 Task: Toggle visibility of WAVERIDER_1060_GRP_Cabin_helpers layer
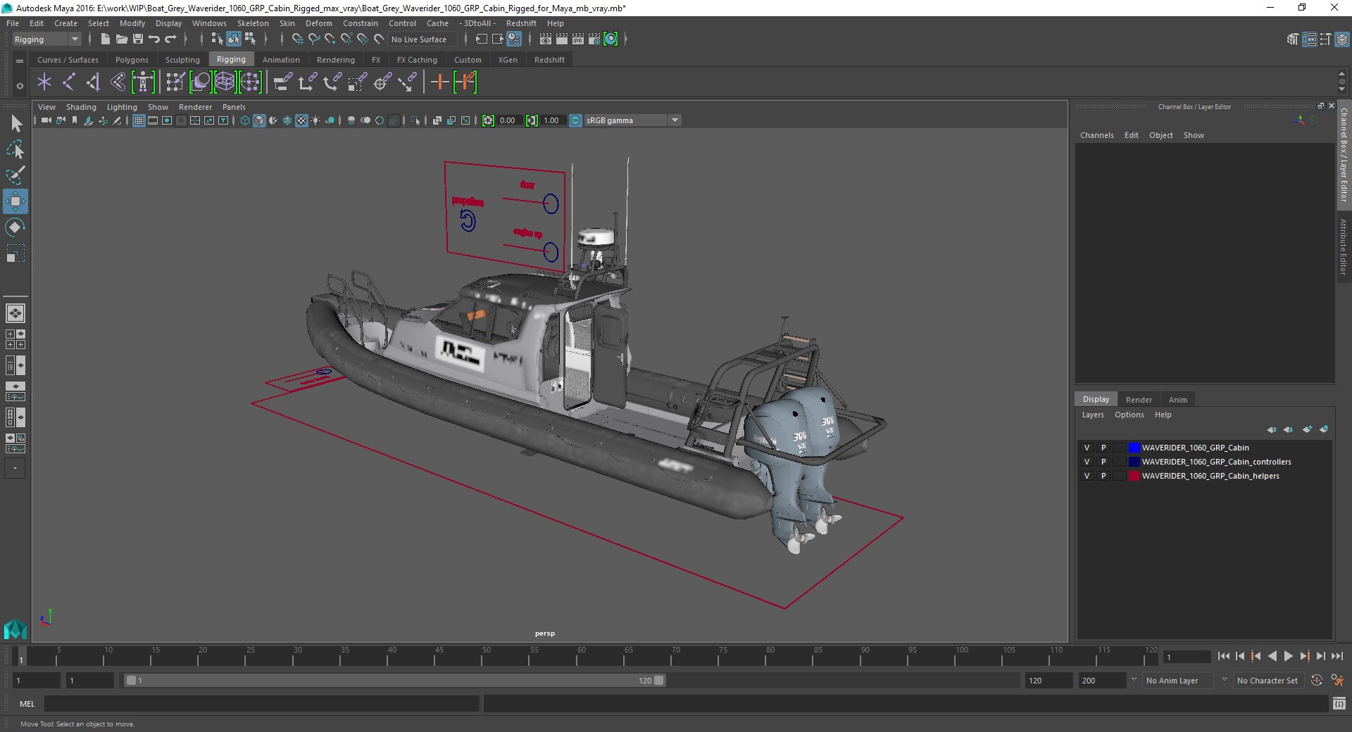[x=1087, y=476]
